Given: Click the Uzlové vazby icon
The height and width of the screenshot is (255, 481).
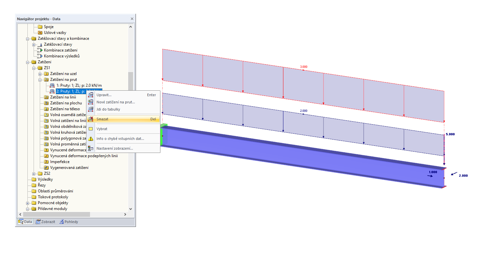Looking at the screenshot, I should [40, 33].
